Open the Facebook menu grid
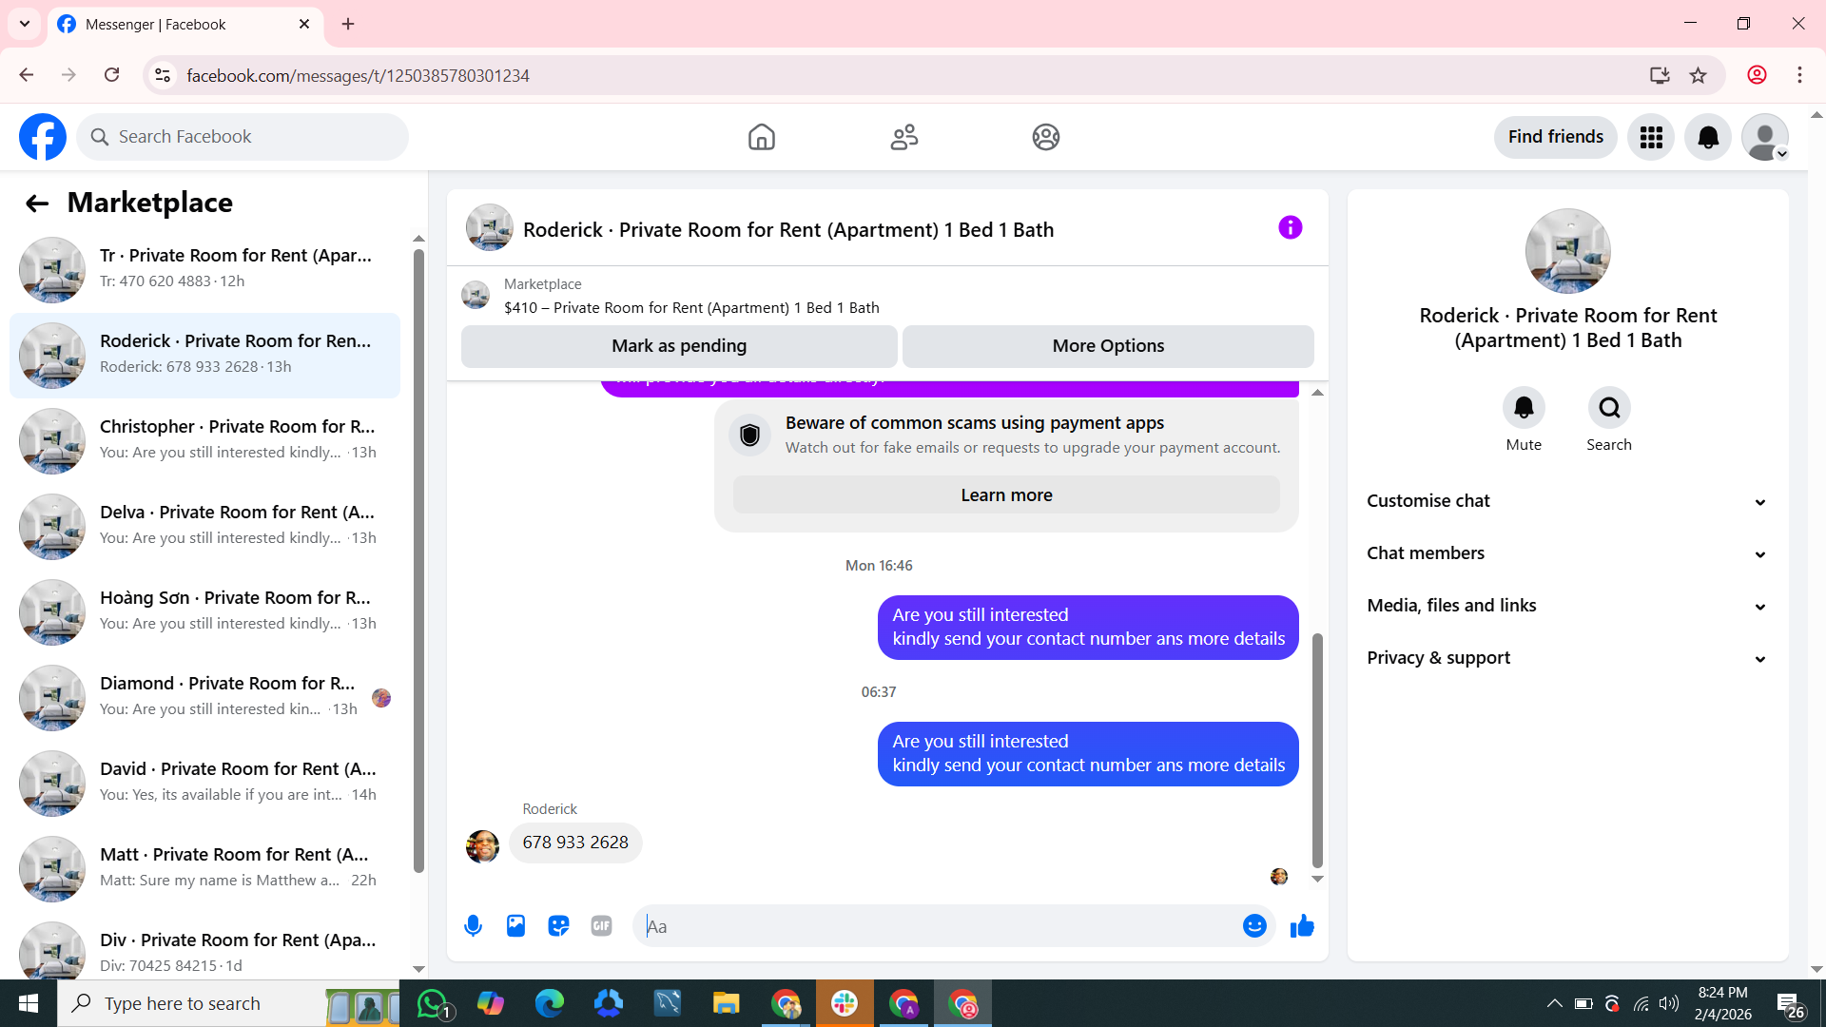This screenshot has width=1826, height=1027. tap(1651, 137)
